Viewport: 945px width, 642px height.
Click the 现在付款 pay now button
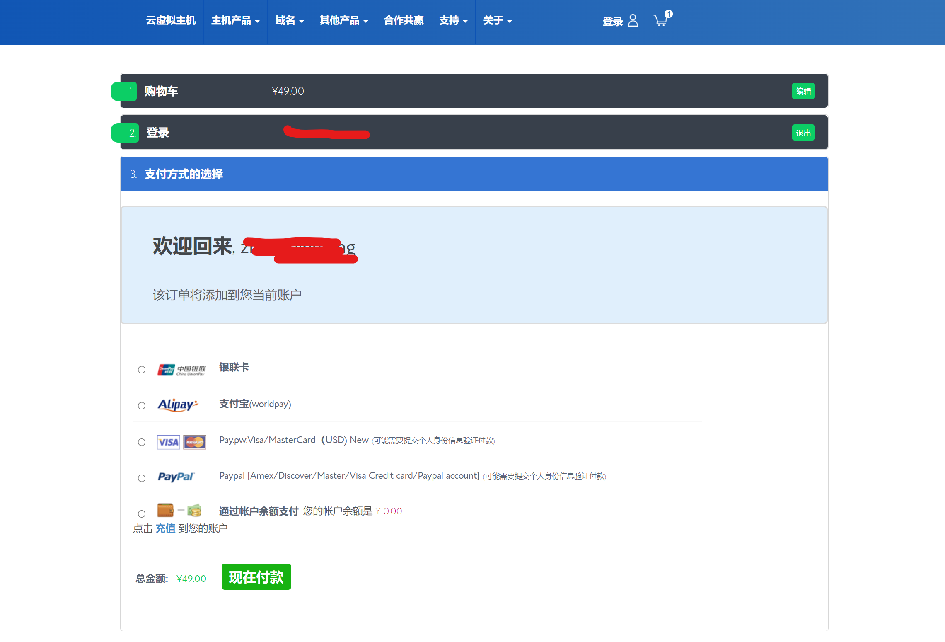pos(256,577)
